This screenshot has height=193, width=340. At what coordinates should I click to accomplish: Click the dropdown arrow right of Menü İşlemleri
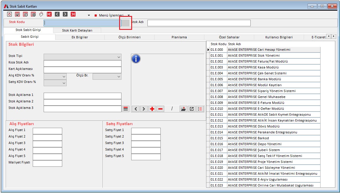pyautogui.click(x=129, y=15)
